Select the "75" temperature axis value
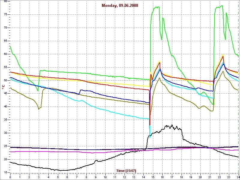The width and height of the screenshot is (240, 180). tap(5, 14)
